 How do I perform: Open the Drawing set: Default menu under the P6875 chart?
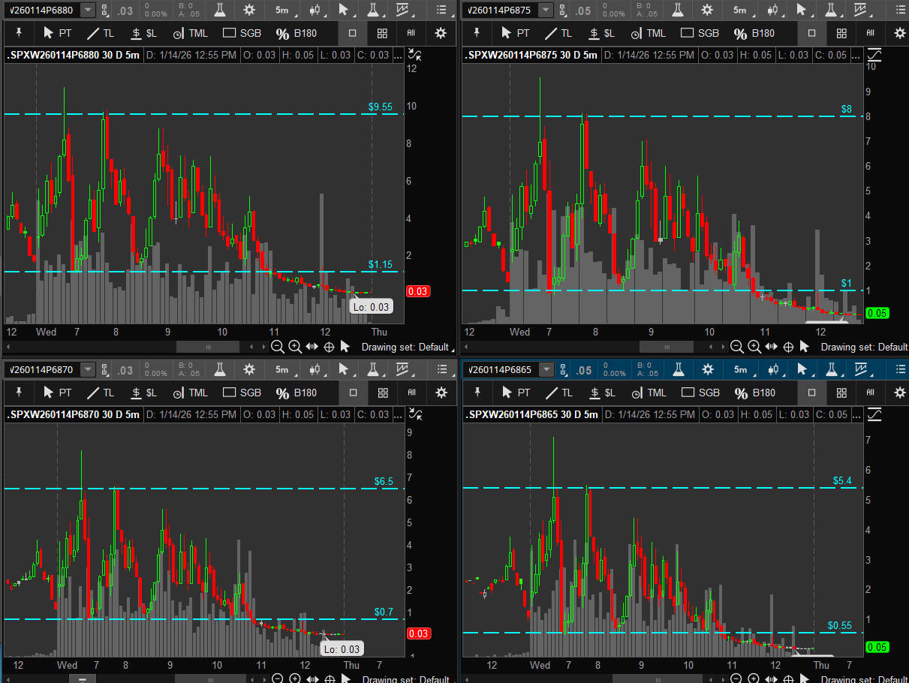pos(864,347)
